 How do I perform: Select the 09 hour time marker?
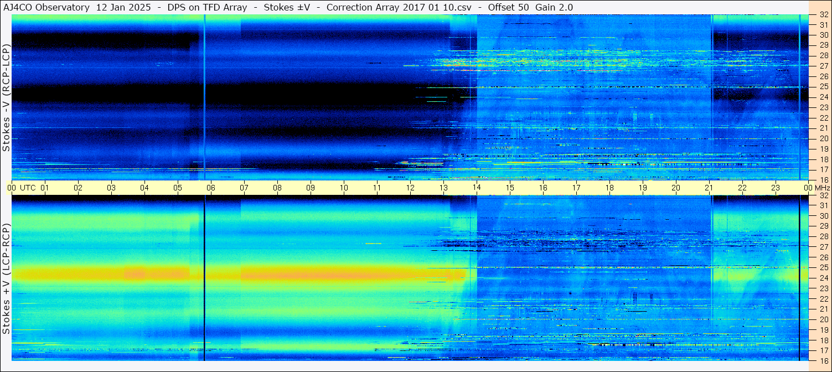pyautogui.click(x=311, y=188)
